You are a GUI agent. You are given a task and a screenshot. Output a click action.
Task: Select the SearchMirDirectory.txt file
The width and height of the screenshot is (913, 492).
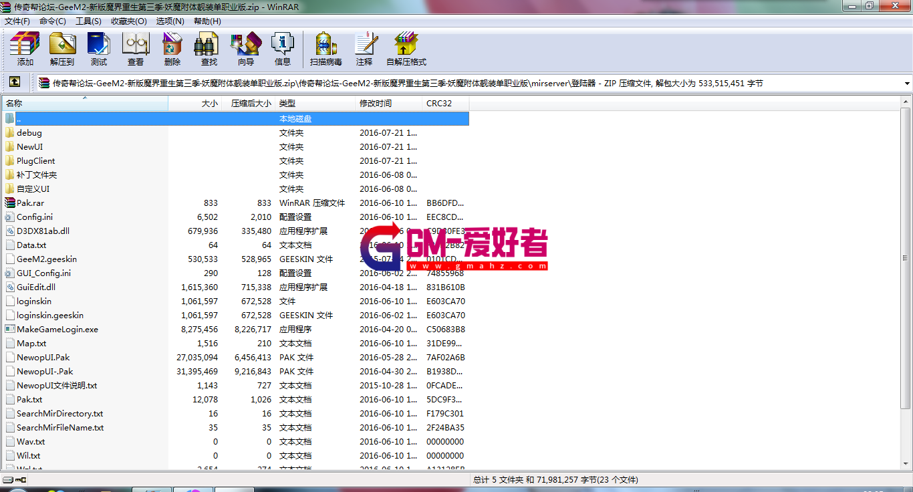pos(59,413)
